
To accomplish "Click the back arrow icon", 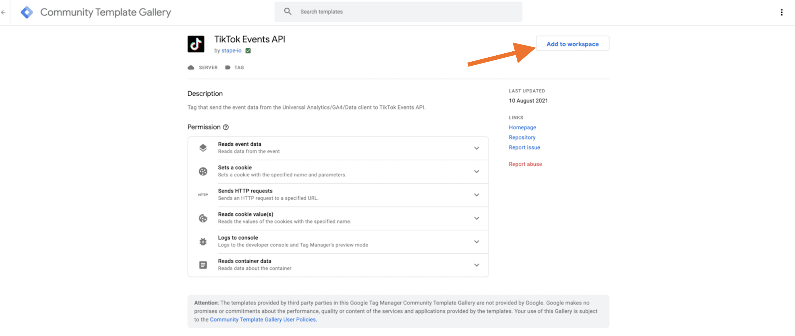I will tap(3, 12).
